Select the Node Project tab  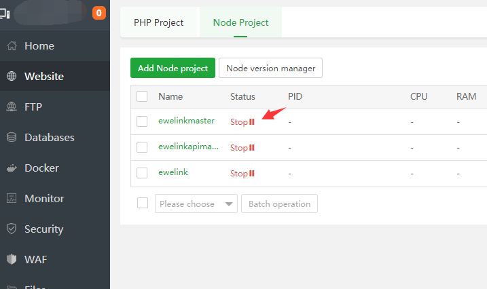240,22
